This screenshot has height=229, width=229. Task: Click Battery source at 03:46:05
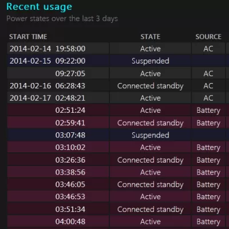(x=208, y=185)
